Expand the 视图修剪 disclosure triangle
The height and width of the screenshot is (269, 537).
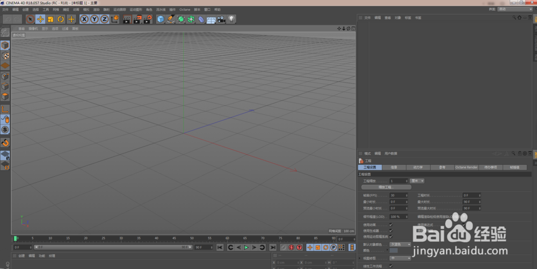pyautogui.click(x=360, y=258)
